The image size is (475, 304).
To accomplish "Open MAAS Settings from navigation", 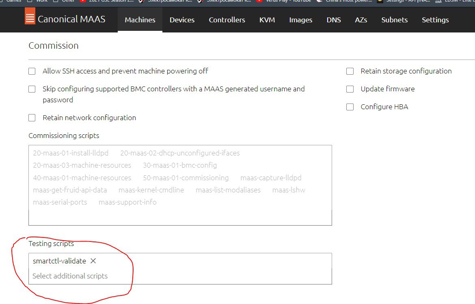I will [435, 20].
